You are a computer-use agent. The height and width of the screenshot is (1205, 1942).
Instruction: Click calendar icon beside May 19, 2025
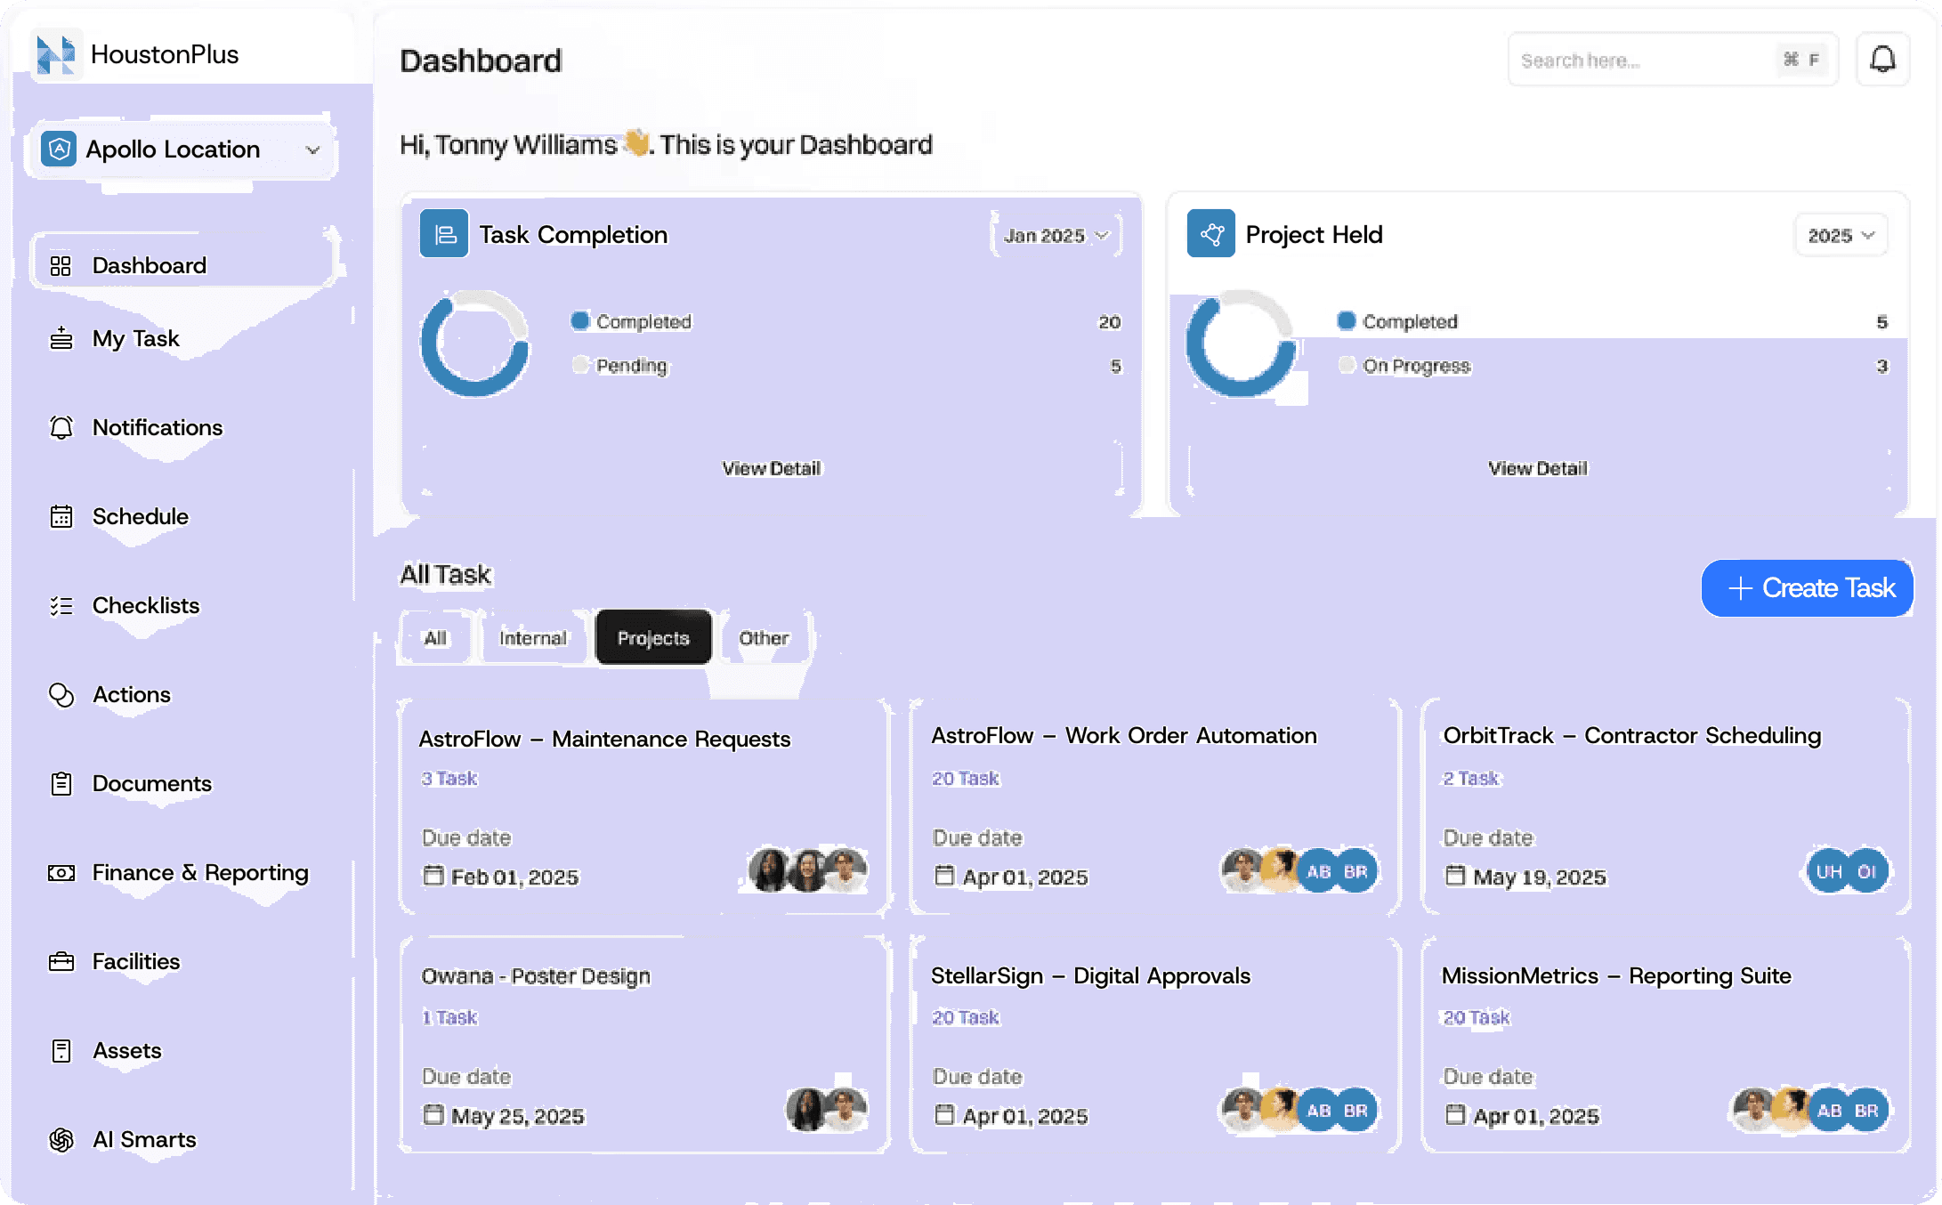1455,876
